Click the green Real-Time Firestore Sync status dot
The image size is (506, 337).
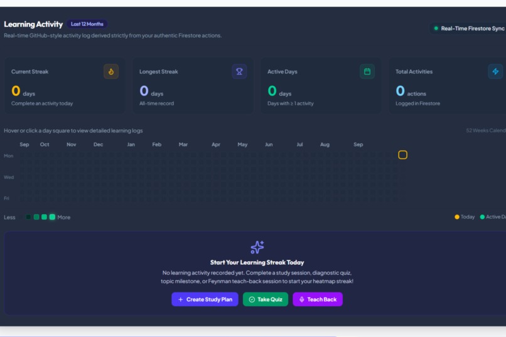click(x=436, y=28)
